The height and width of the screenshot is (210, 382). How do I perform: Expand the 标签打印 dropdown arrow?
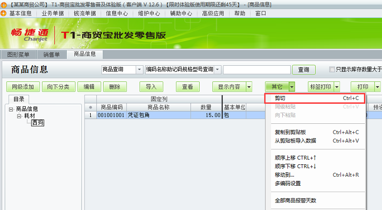point(337,87)
